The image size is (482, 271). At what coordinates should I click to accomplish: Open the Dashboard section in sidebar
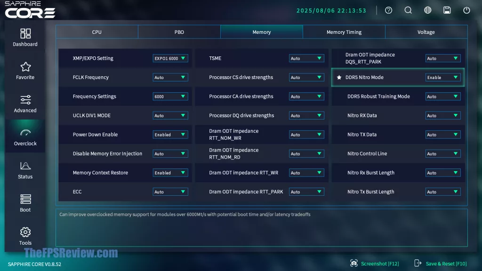[25, 38]
